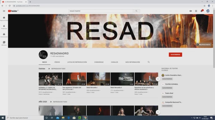Viewport: 215px width, 120px height.
Task: Click the search magnifier button
Action: [x=136, y=11]
